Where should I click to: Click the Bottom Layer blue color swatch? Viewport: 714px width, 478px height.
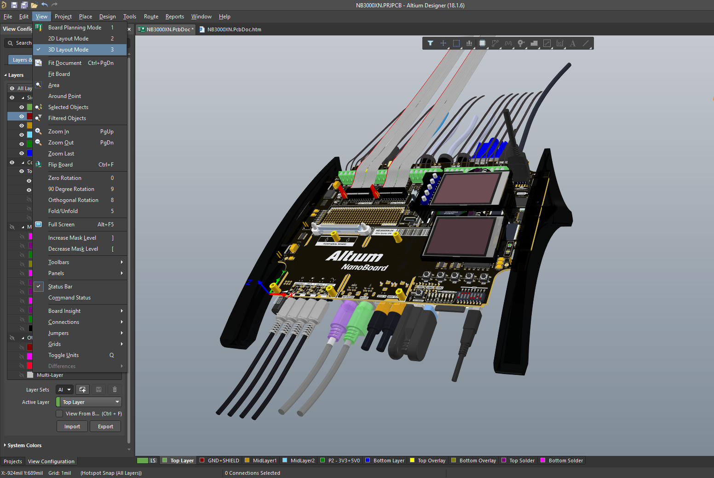[x=368, y=460]
